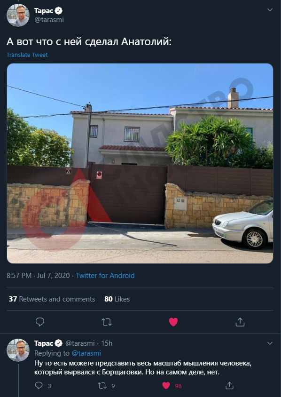Click @tarasmi mention in Replying to

coord(86,353)
